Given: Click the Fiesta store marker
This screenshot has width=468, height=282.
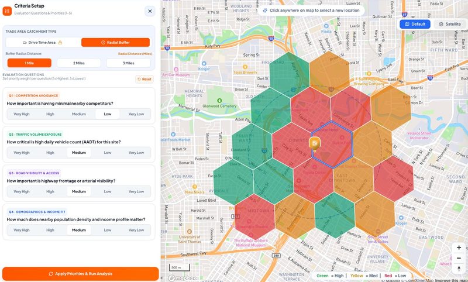Looking at the screenshot, I should click(326, 26).
